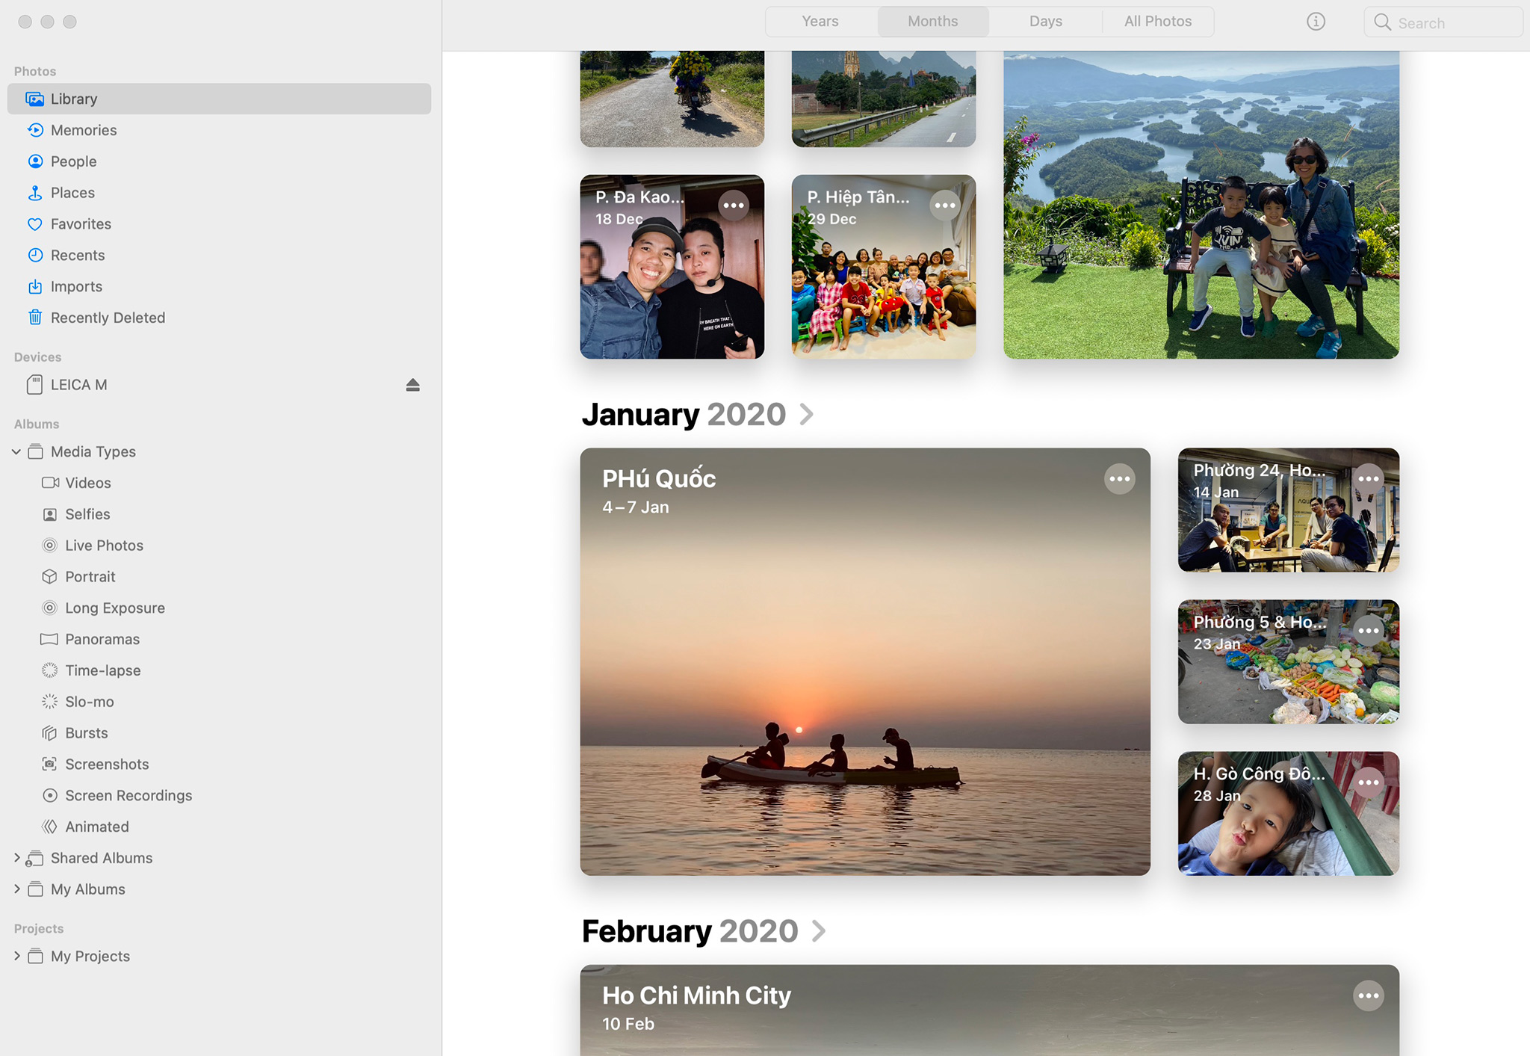Screen dimensions: 1530x1056
Task: Focus the Search field
Action: coord(1443,22)
